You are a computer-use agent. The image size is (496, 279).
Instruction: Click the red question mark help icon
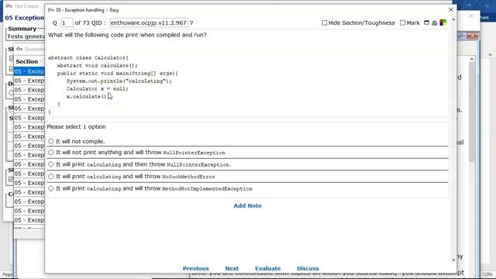coord(191,22)
